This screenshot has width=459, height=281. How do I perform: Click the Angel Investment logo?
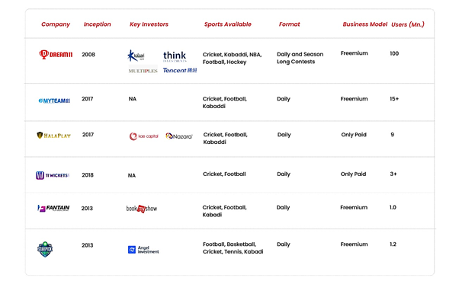143,250
